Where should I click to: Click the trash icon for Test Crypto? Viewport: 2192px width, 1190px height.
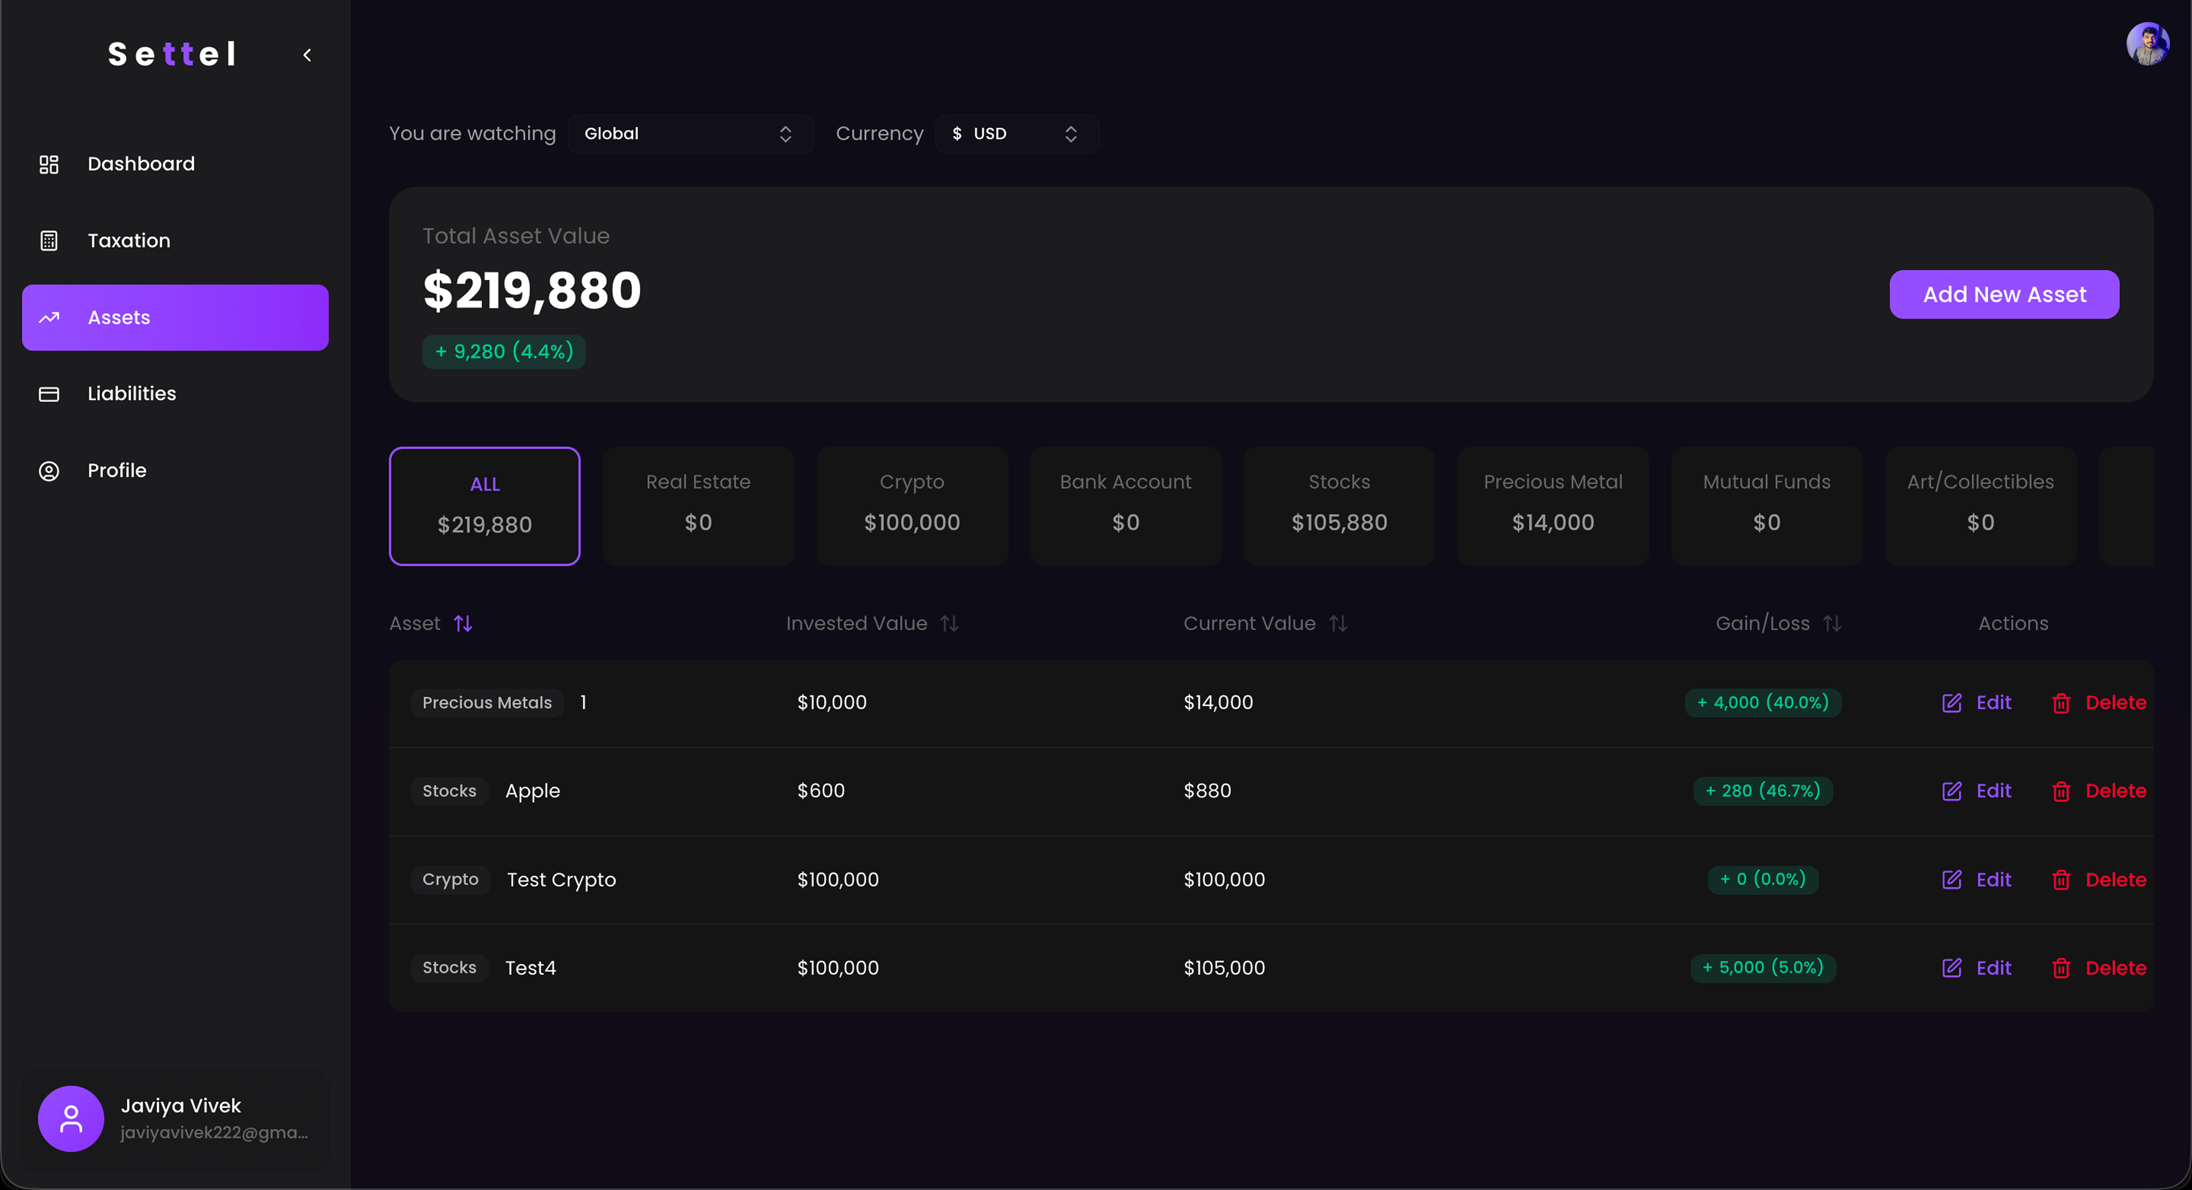pyautogui.click(x=2060, y=880)
